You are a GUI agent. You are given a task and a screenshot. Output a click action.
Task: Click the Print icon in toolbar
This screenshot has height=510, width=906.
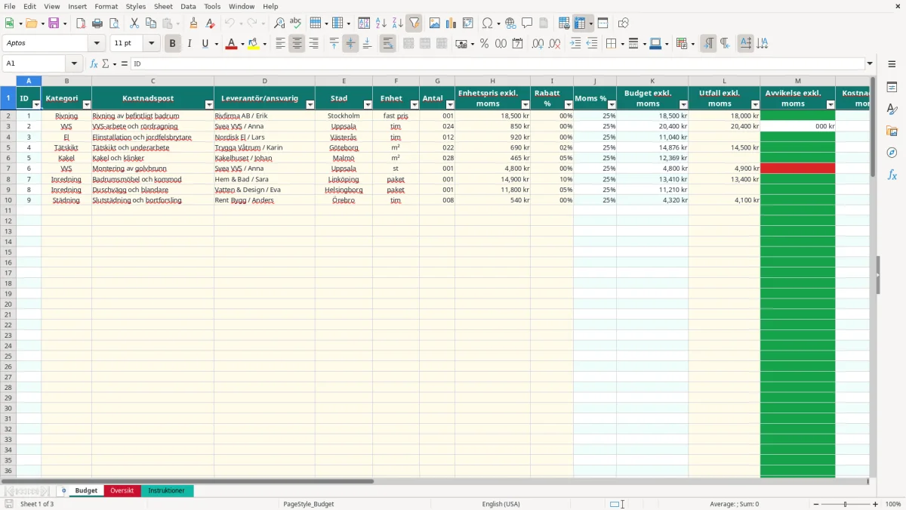coord(97,23)
